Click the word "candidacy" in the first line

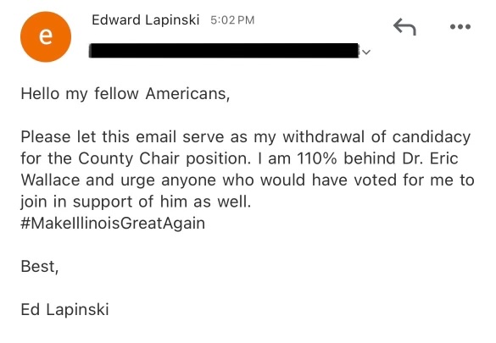pos(432,138)
